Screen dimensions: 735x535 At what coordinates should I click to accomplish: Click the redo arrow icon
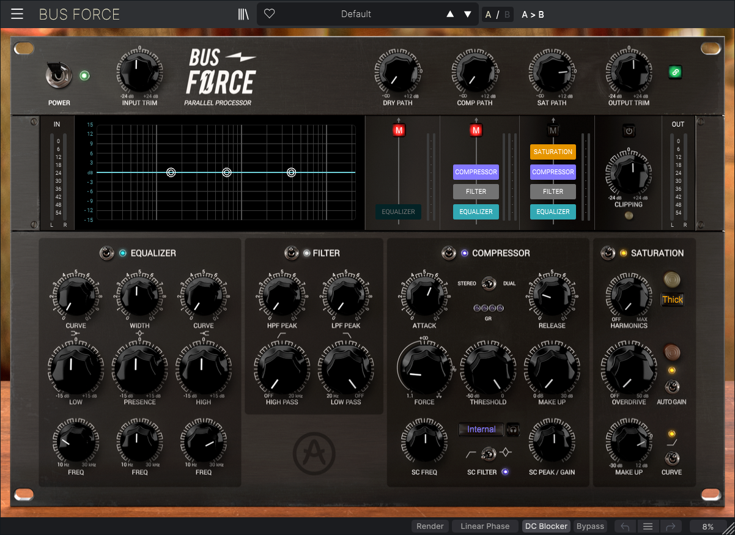point(670,526)
